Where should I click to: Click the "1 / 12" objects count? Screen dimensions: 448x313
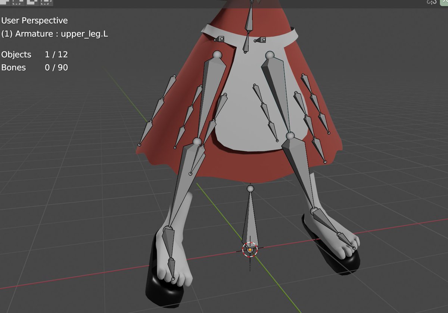point(56,54)
